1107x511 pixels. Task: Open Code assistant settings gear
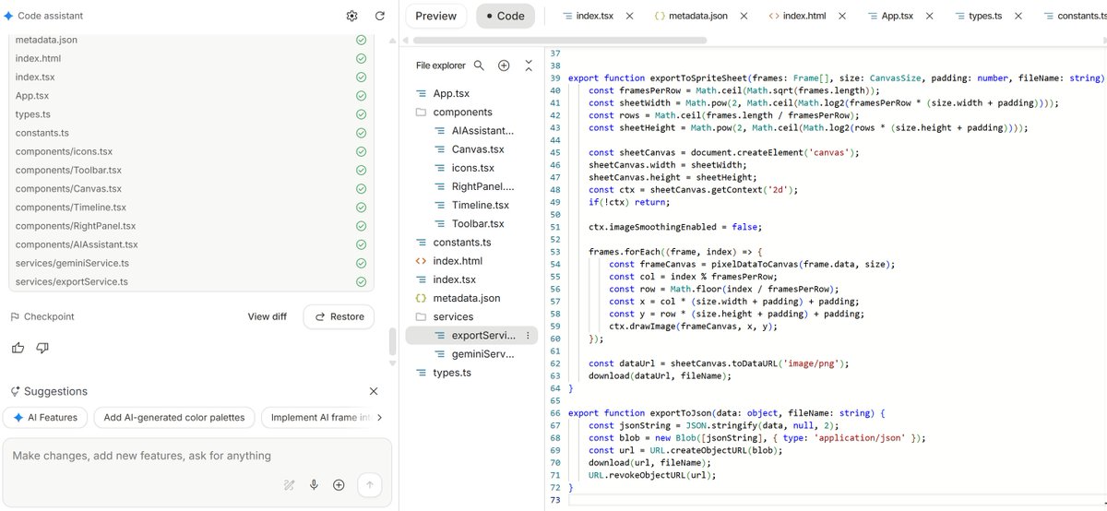click(x=351, y=16)
